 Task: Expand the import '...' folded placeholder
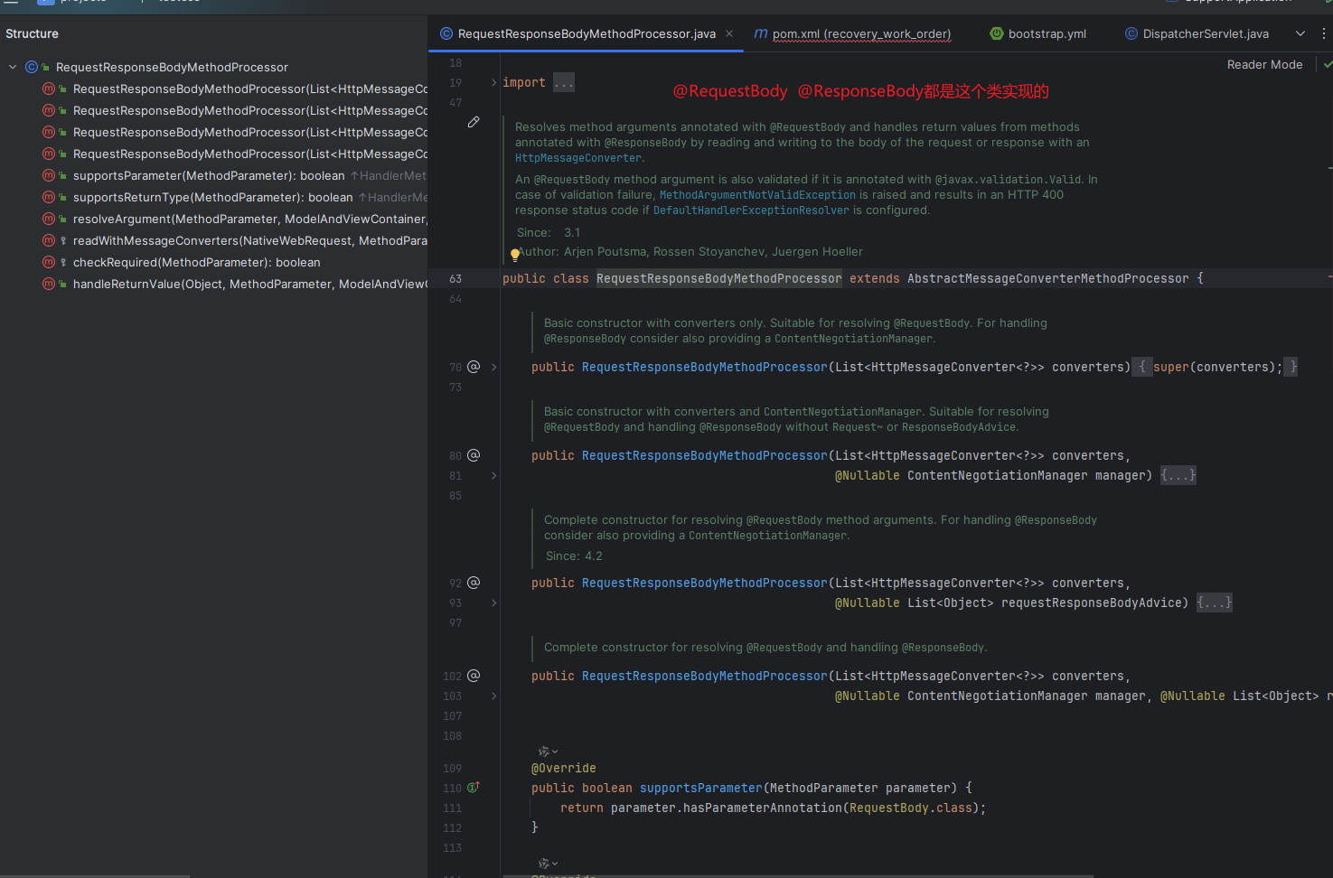coord(563,82)
